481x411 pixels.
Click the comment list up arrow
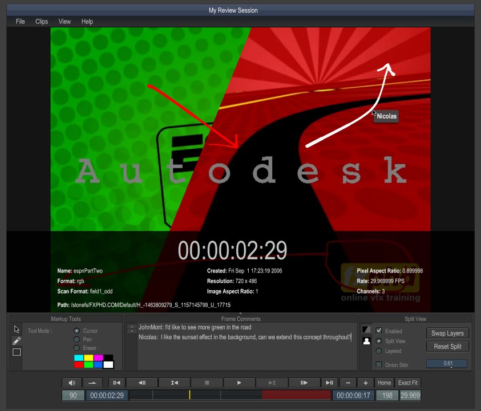[132, 327]
